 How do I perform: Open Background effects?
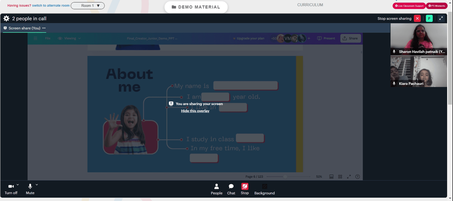[x=265, y=189]
